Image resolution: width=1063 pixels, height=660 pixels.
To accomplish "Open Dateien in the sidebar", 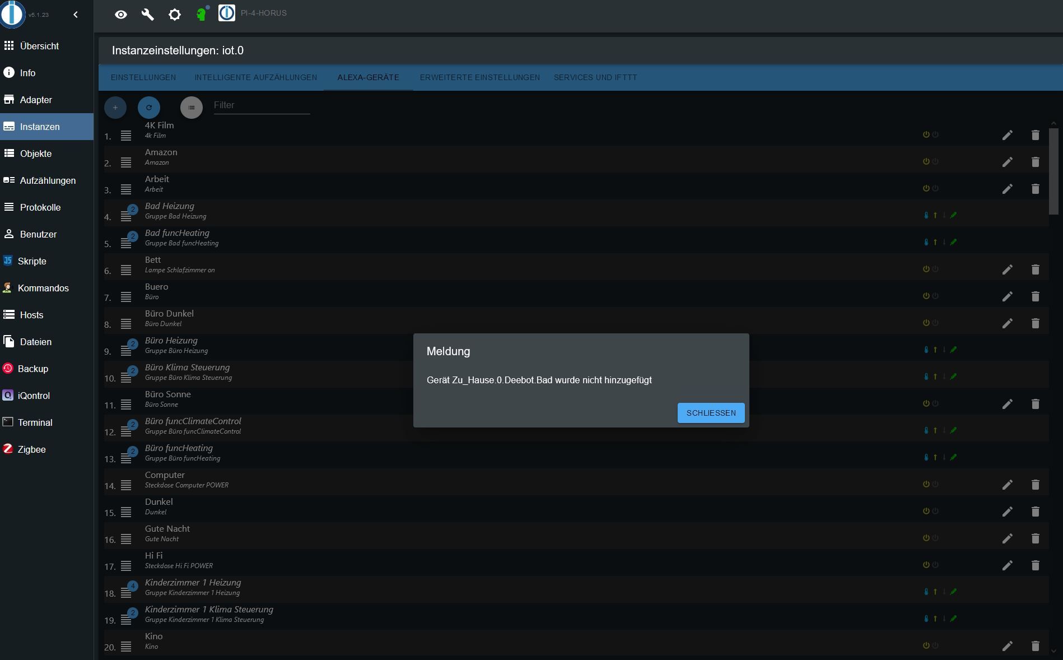I will point(46,342).
